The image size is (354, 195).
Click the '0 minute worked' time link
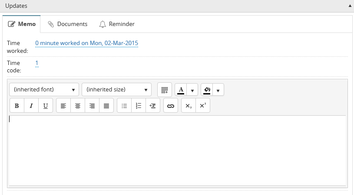86,43
